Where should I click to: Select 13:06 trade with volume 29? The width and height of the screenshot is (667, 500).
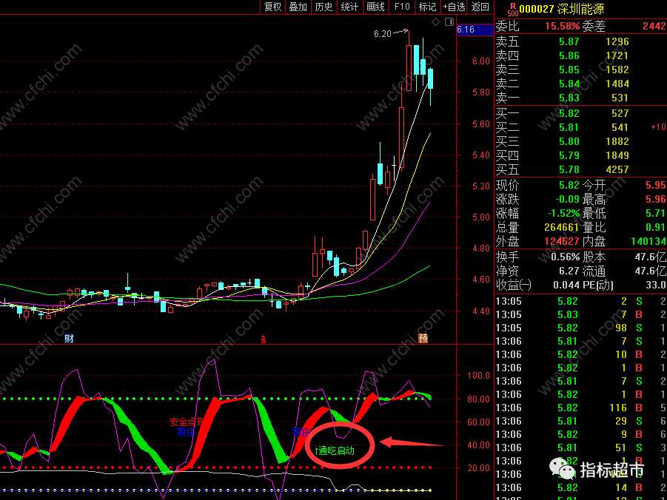[580, 422]
